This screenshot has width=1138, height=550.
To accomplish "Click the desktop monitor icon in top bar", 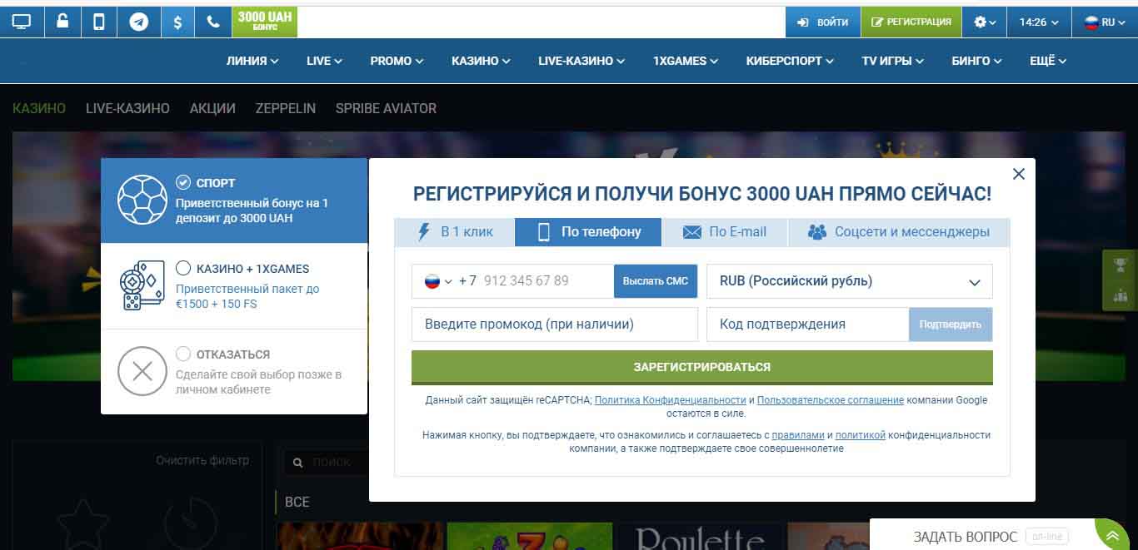I will 22,22.
